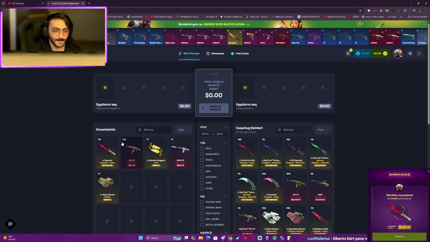The image size is (430, 242).
Task: Open the Tüm Yer İşaretleri bookmarks folder
Action: point(418,16)
